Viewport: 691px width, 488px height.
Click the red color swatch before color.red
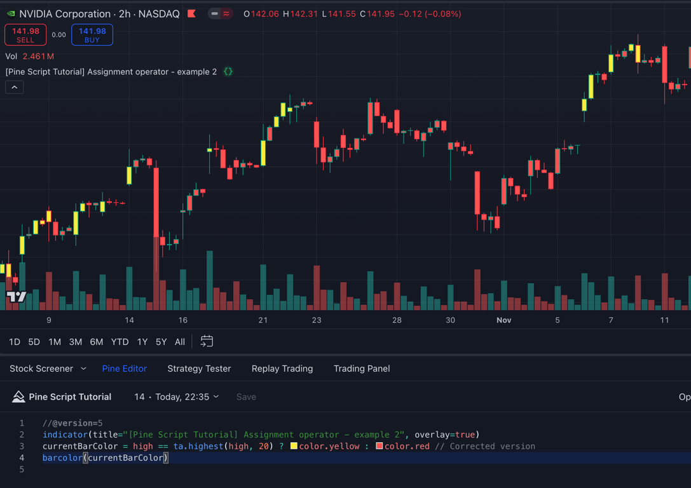tap(379, 446)
